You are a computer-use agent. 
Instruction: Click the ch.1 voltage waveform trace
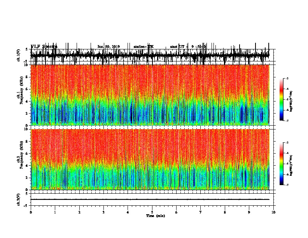(x=150, y=55)
